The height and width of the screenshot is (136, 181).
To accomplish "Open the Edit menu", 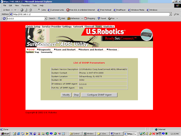I will (x=10, y=6).
